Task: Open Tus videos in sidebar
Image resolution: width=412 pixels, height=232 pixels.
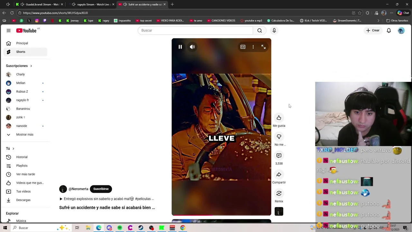Action: point(25,191)
